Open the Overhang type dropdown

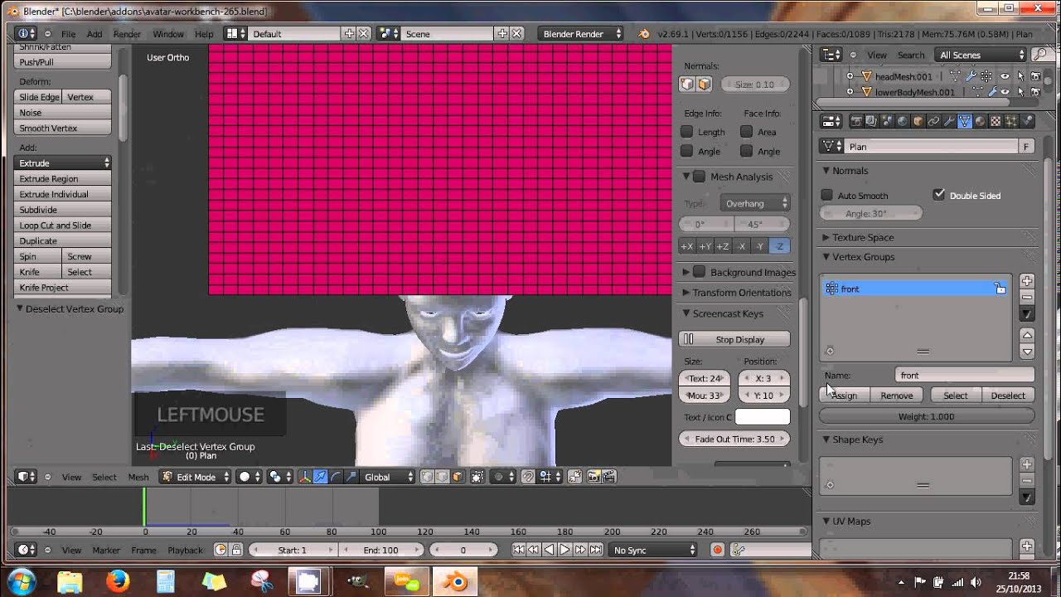coord(756,203)
